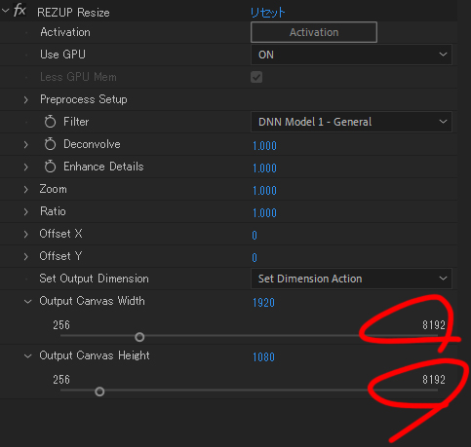
Task: Click the blue リセット reset link
Action: click(x=268, y=13)
